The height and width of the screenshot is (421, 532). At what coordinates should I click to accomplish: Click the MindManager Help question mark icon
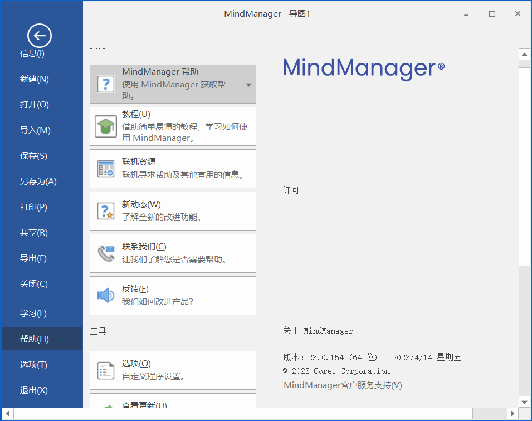106,84
